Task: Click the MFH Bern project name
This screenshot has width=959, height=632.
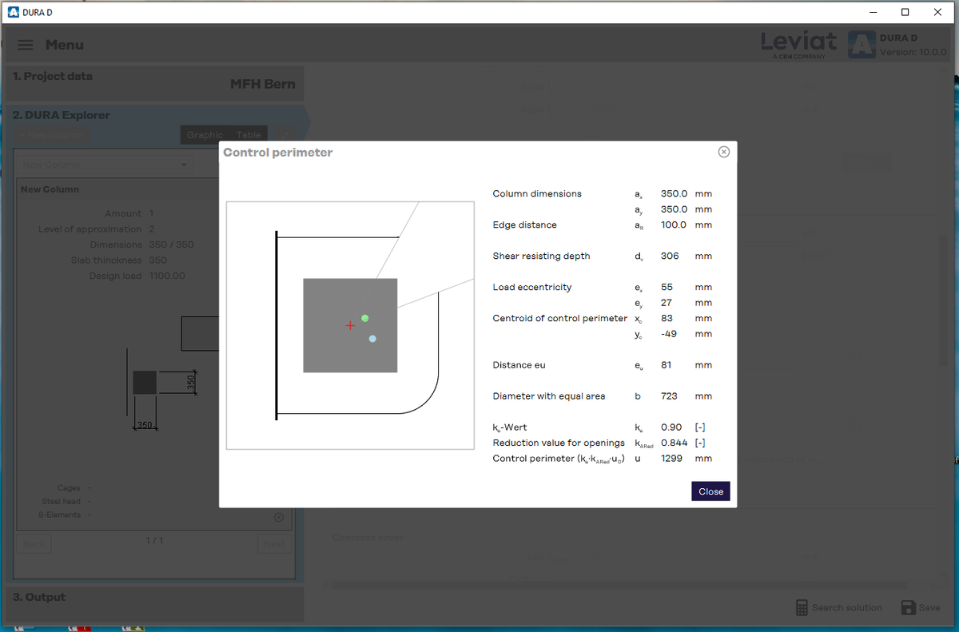Action: tap(262, 84)
